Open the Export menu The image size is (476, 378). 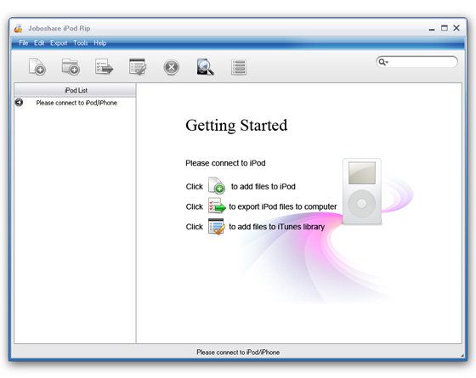pyautogui.click(x=59, y=42)
